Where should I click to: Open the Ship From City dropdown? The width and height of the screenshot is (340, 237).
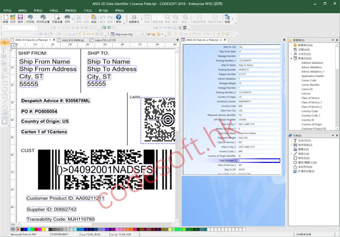point(143,35)
